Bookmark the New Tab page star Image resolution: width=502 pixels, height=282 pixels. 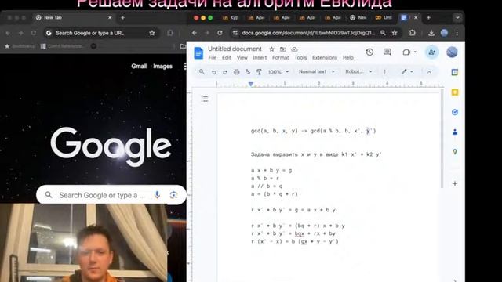pos(152,33)
